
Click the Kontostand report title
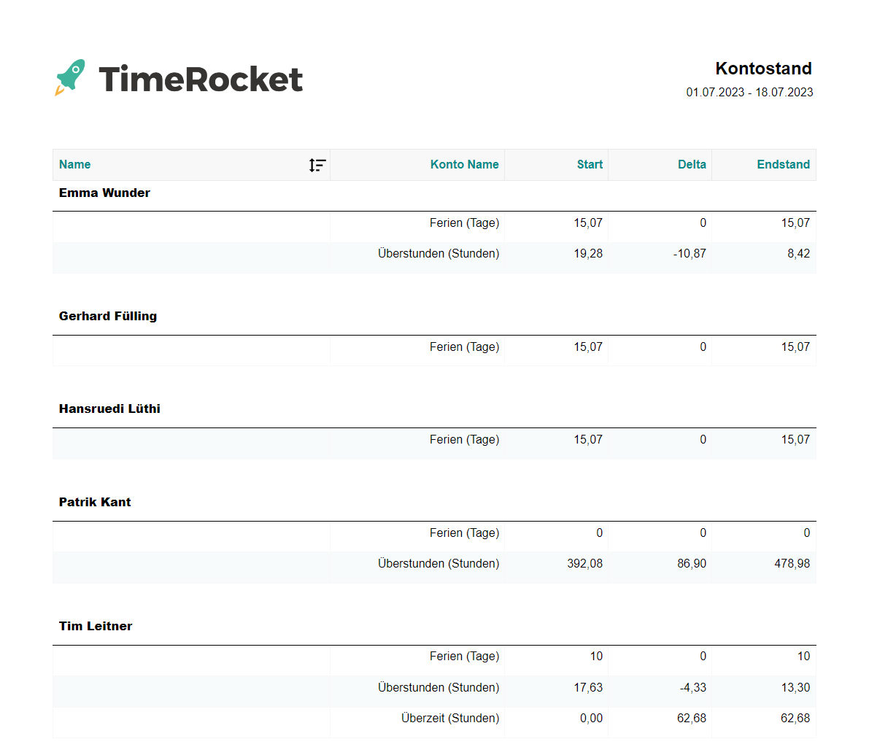tap(763, 69)
